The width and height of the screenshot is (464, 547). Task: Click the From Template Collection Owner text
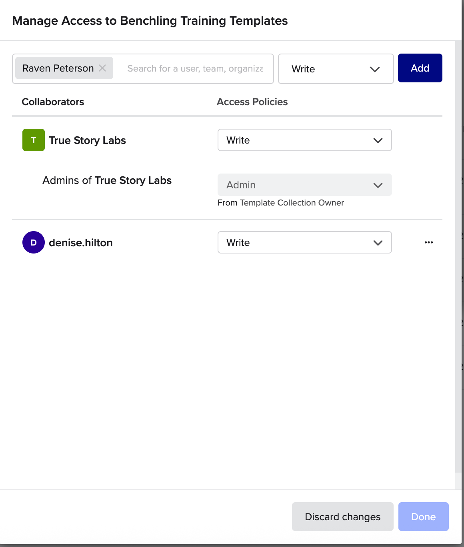pos(280,203)
